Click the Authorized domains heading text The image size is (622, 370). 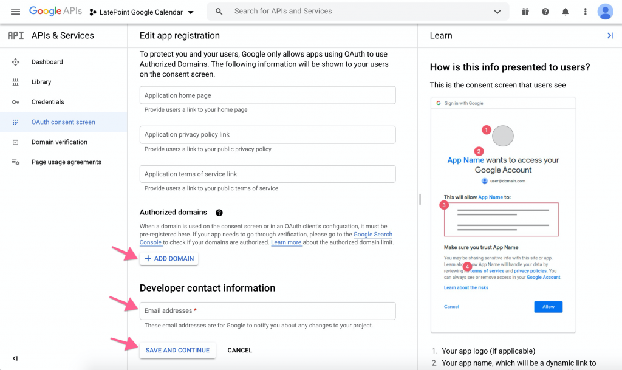tap(173, 213)
